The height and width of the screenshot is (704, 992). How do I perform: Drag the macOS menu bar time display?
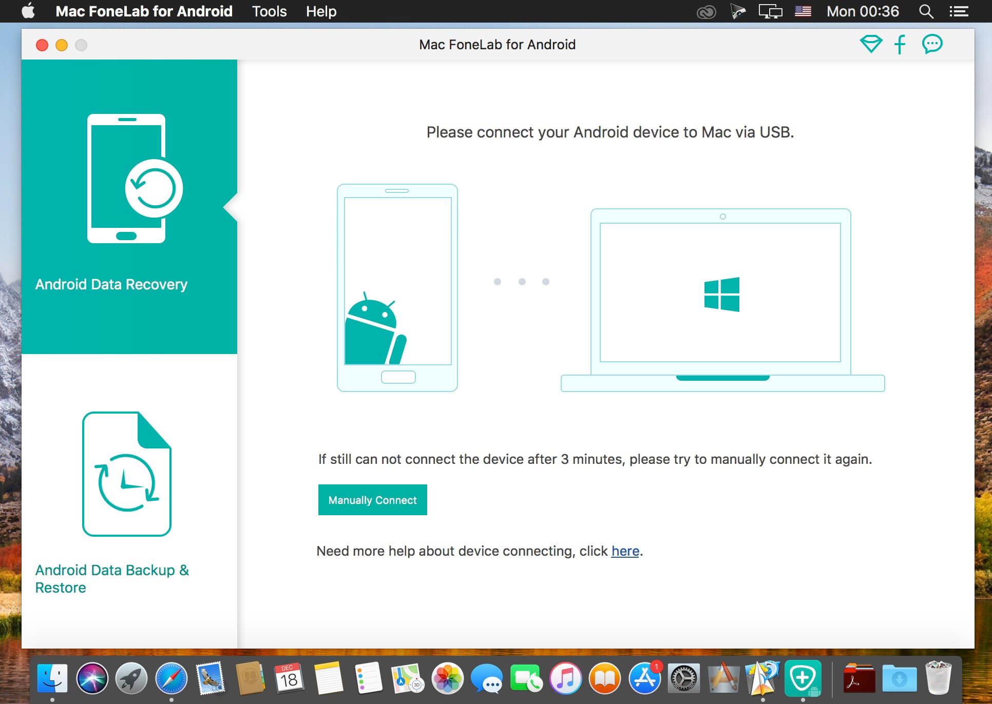click(864, 10)
